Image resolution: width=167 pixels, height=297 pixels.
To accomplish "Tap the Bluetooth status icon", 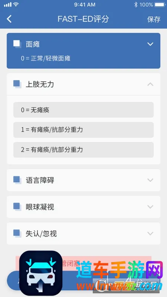I will pos(135,5).
